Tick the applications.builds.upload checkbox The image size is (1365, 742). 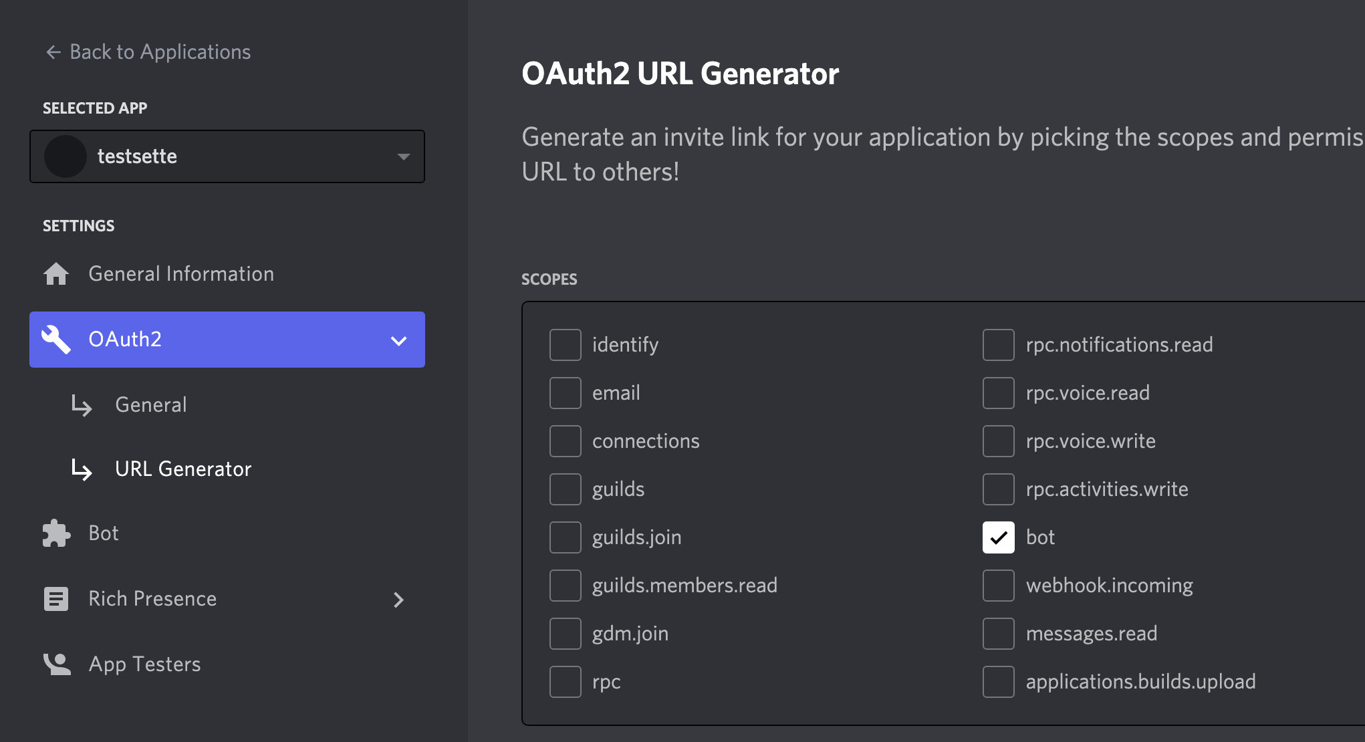(x=998, y=682)
